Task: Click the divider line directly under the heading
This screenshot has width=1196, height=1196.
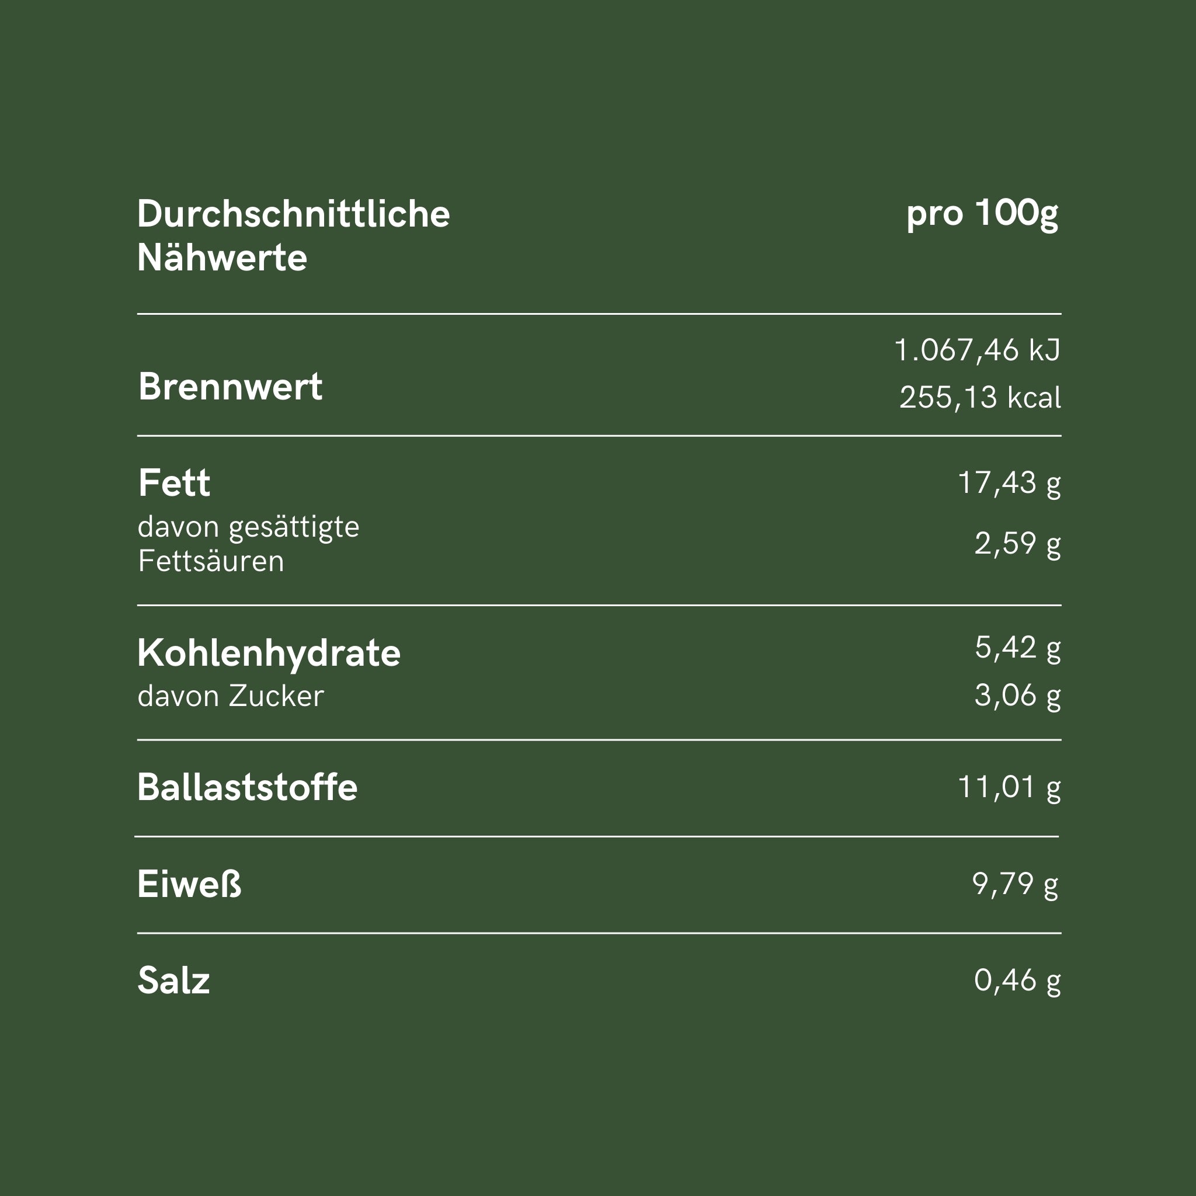Action: [x=598, y=314]
